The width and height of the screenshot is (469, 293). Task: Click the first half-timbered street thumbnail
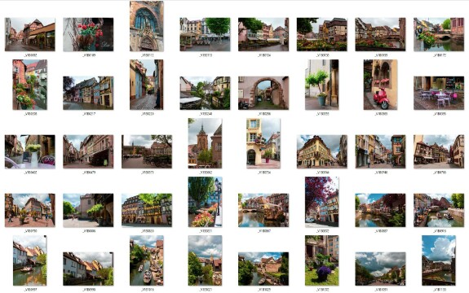[x=29, y=34]
